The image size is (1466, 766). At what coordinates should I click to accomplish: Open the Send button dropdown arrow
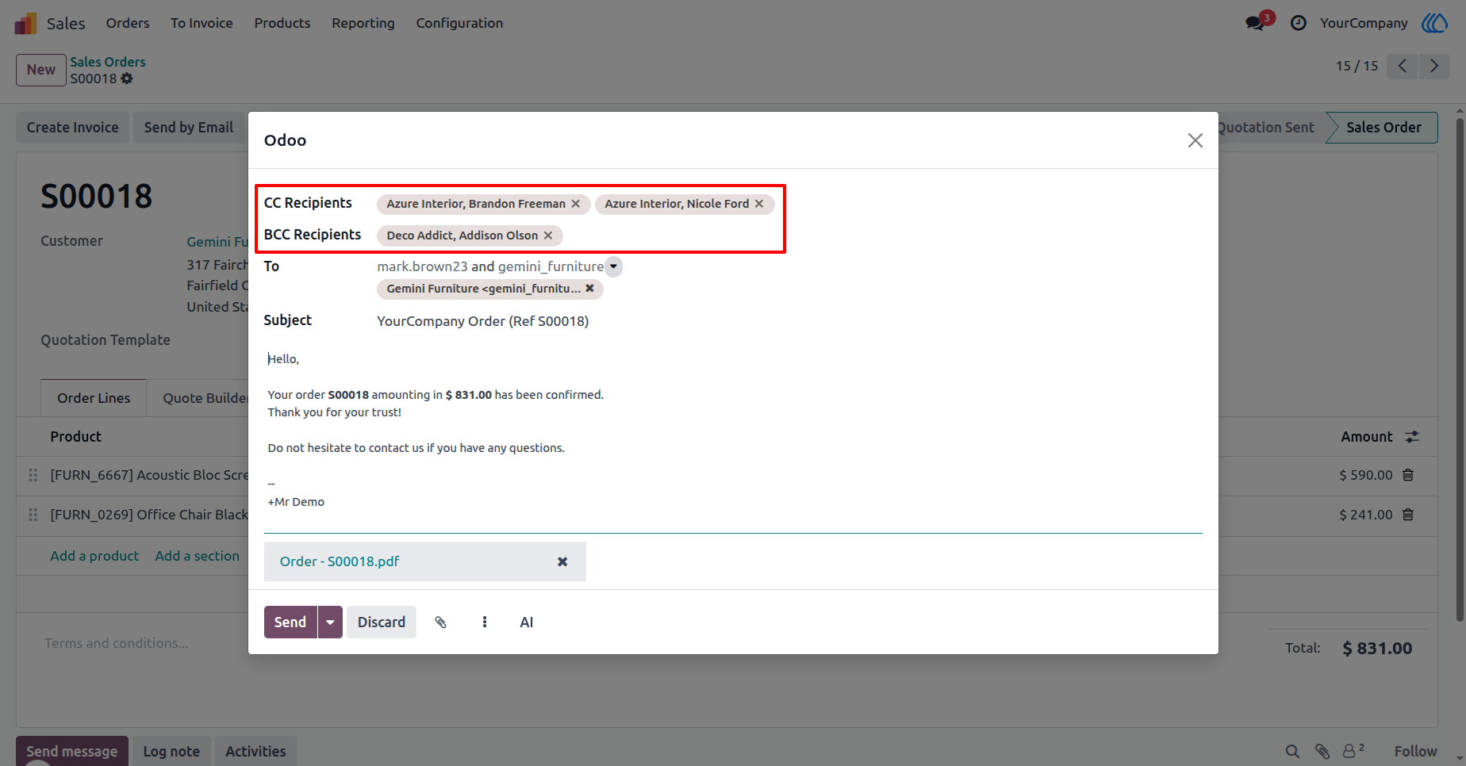pos(330,622)
